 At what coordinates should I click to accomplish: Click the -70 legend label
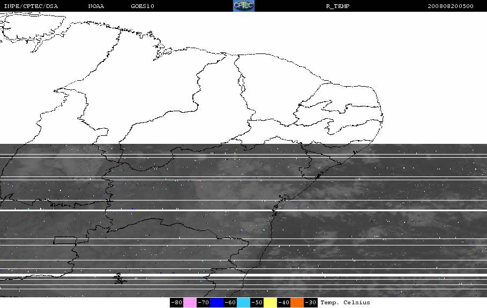click(x=203, y=303)
